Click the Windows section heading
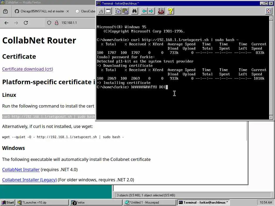275x206 pixels. click(13, 148)
